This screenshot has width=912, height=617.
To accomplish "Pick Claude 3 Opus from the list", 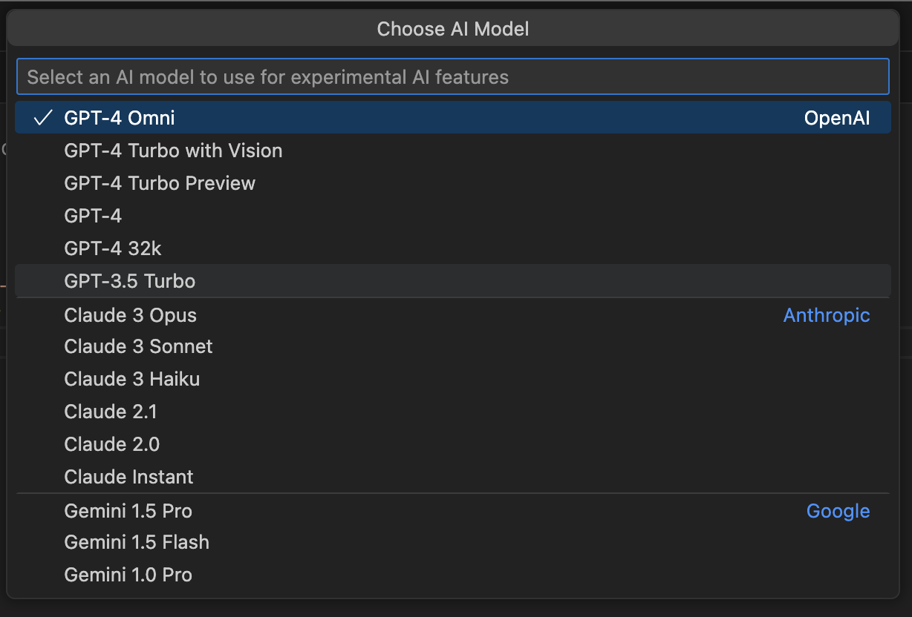I will pyautogui.click(x=130, y=314).
